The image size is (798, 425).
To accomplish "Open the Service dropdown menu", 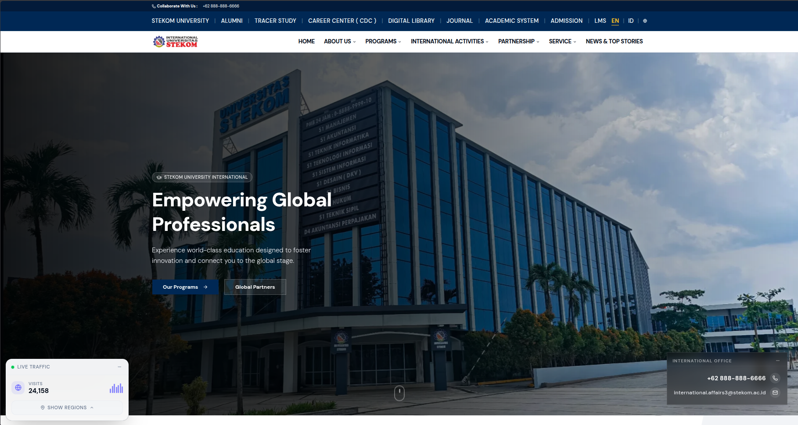I will pos(562,41).
